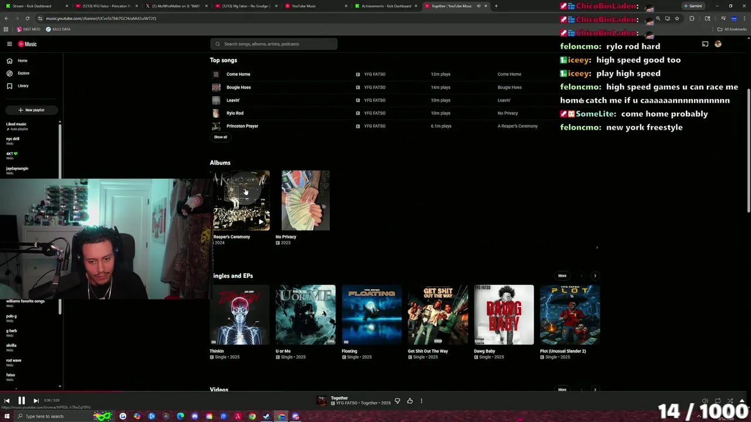Click the player bar volume icon
Image resolution: width=751 pixels, height=422 pixels.
(x=705, y=401)
